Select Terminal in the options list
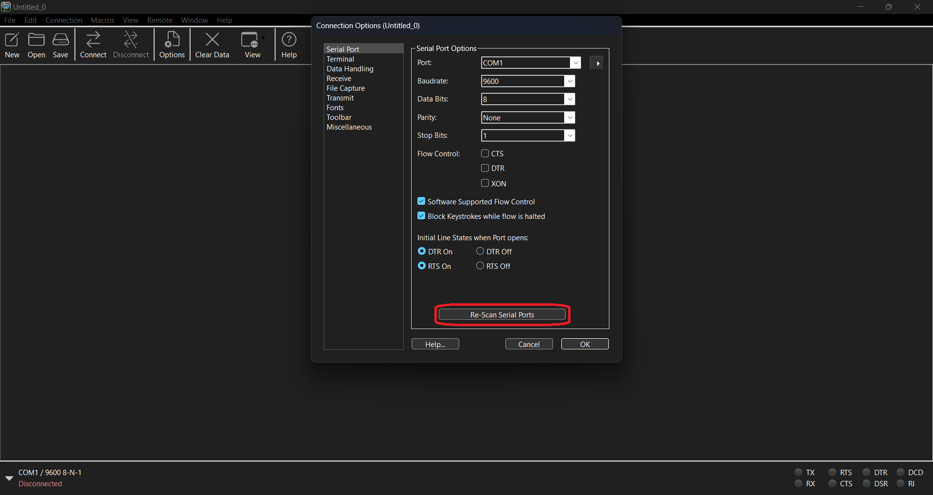The width and height of the screenshot is (933, 495). click(x=340, y=59)
